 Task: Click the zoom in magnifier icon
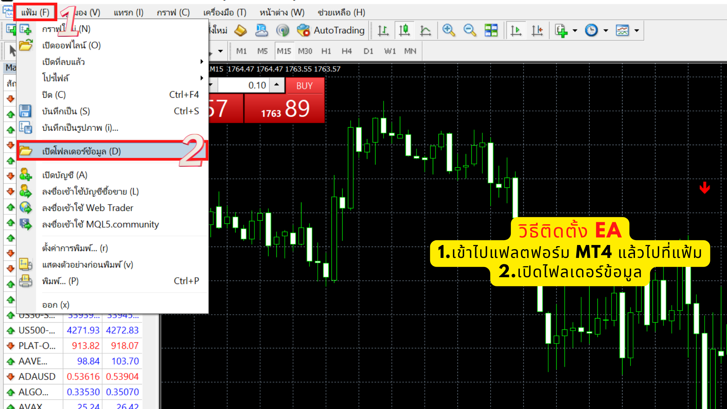click(x=449, y=30)
